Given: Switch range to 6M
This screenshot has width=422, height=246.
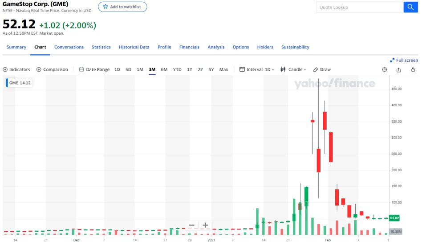Looking at the screenshot, I should click(x=164, y=69).
